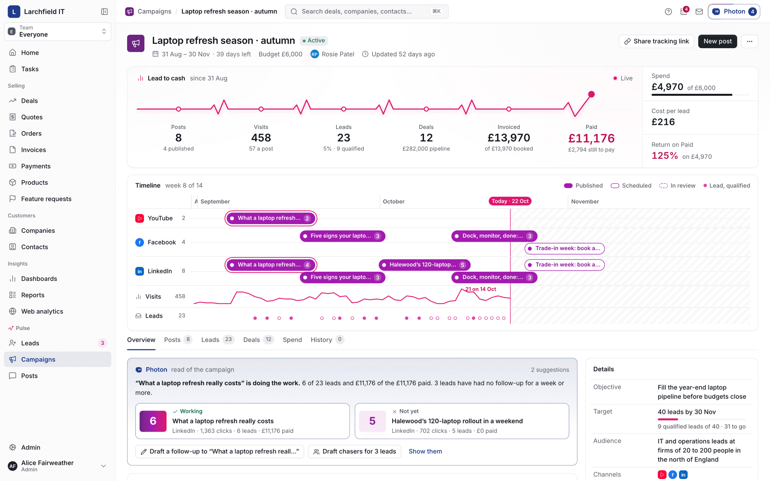Click the Today 22 Oct timeline marker
The width and height of the screenshot is (770, 481).
(x=510, y=201)
